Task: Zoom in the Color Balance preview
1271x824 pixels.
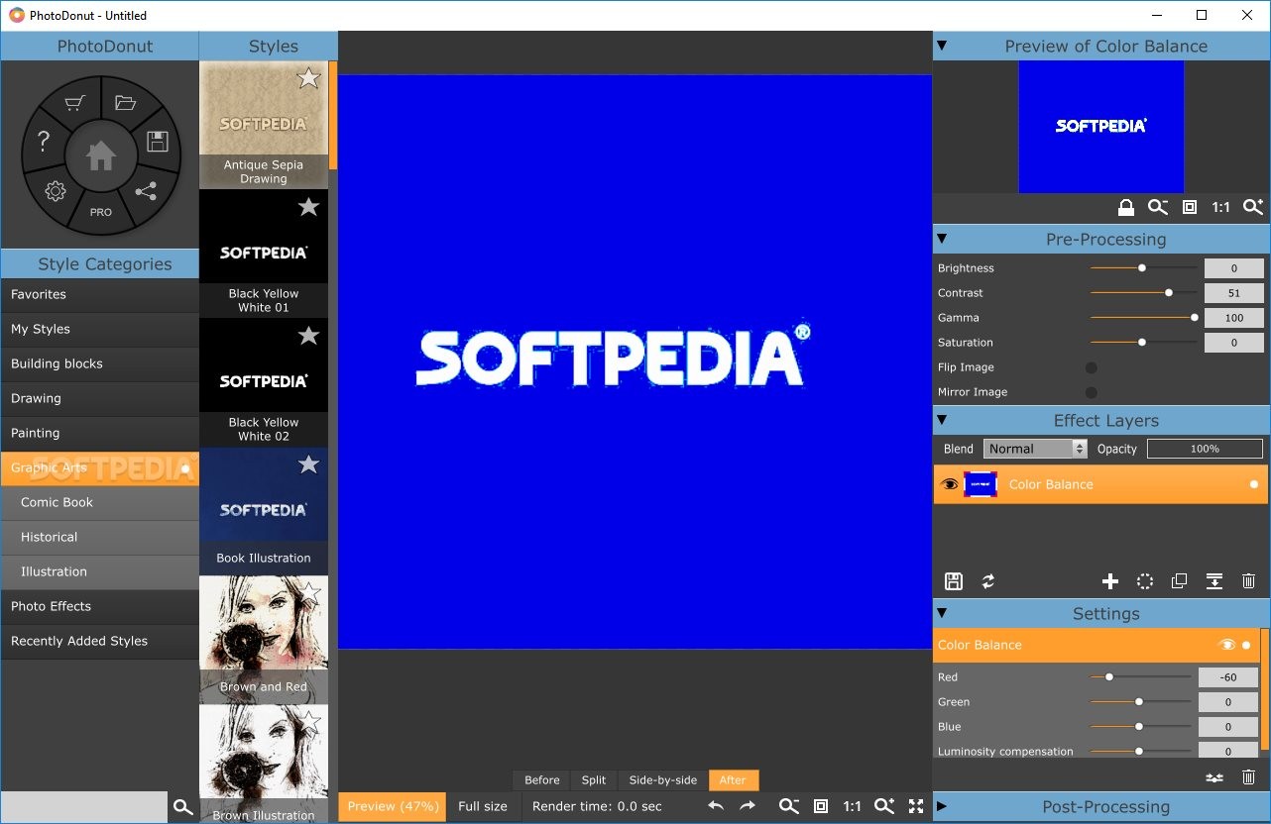Action: 1253,207
